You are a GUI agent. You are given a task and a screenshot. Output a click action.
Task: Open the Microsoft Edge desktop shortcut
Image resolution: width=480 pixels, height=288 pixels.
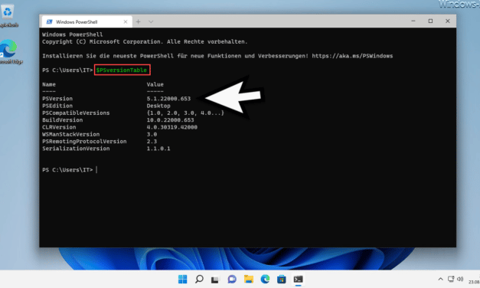click(9, 51)
